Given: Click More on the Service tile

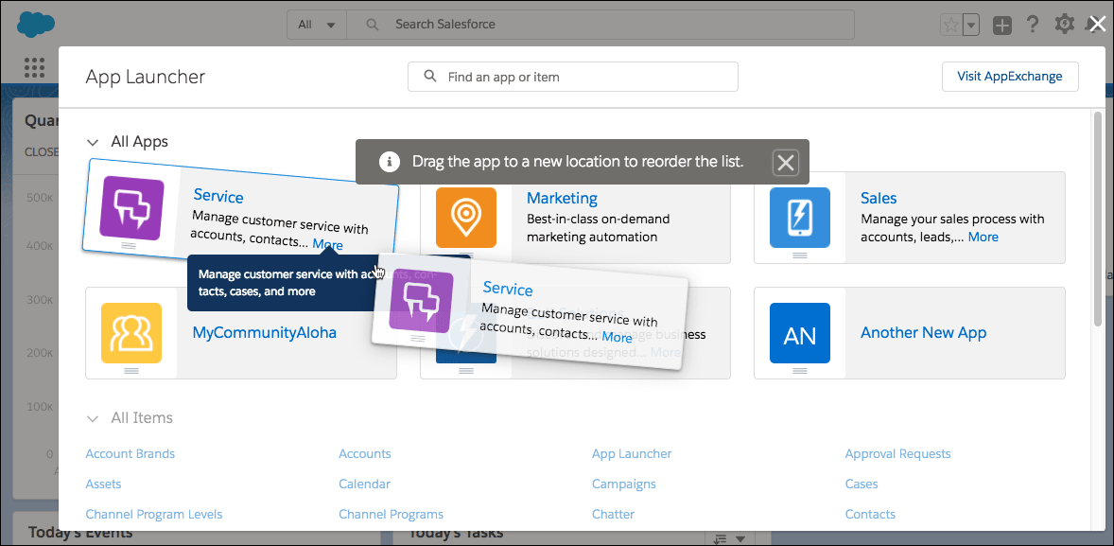Looking at the screenshot, I should point(327,245).
